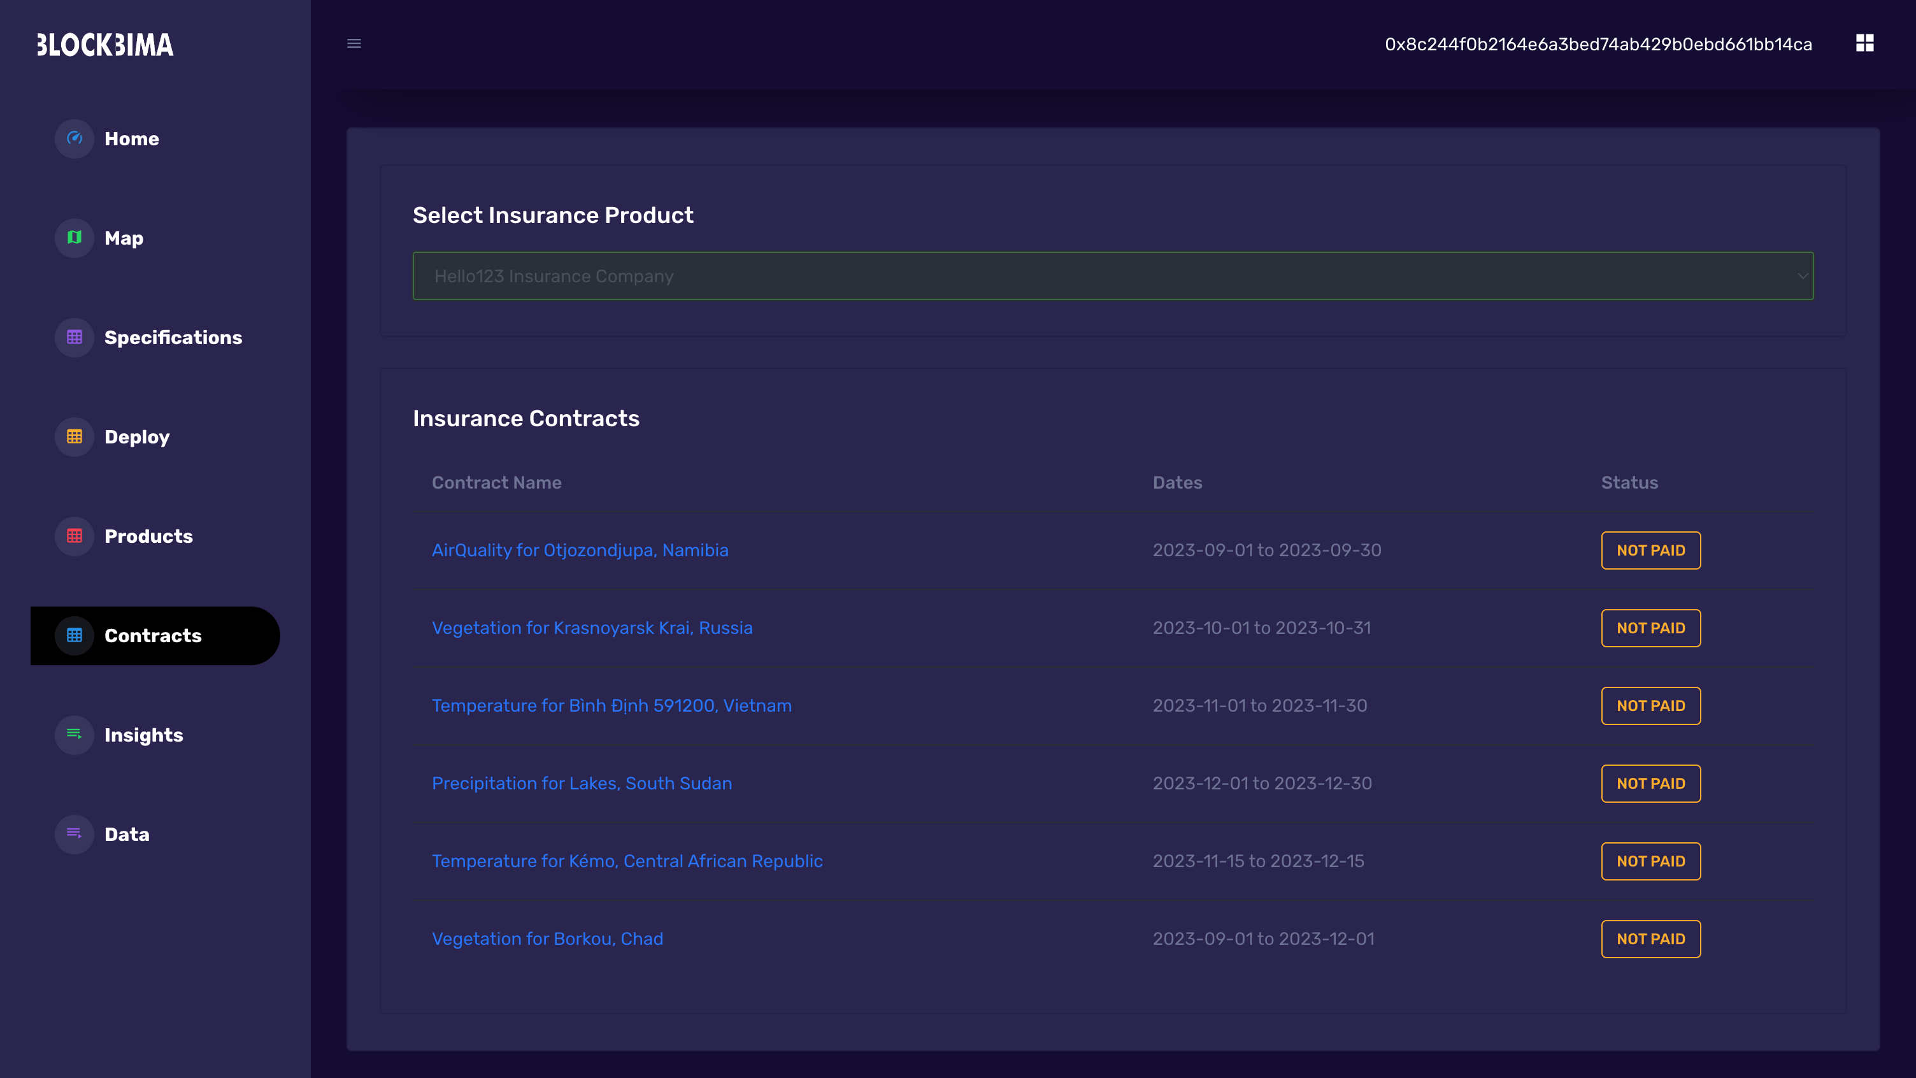Click NOT PAID button for Bình Định Vietnam contract
This screenshot has width=1916, height=1078.
point(1650,705)
